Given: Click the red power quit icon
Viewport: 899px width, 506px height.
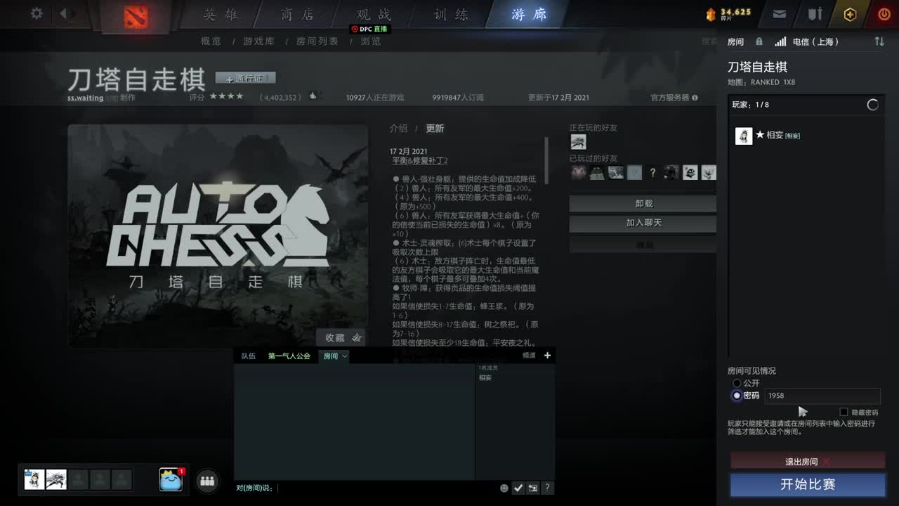Looking at the screenshot, I should (x=884, y=14).
